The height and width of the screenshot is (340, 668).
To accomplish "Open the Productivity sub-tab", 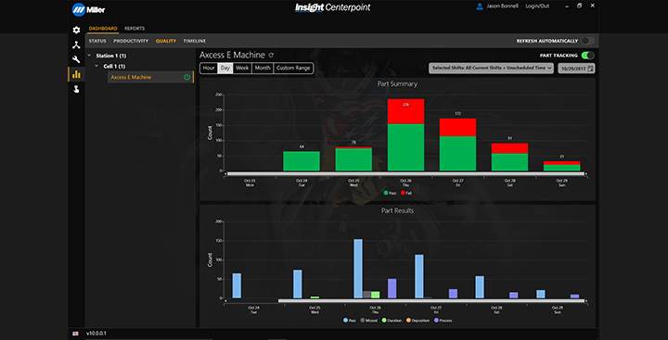I will coord(131,42).
